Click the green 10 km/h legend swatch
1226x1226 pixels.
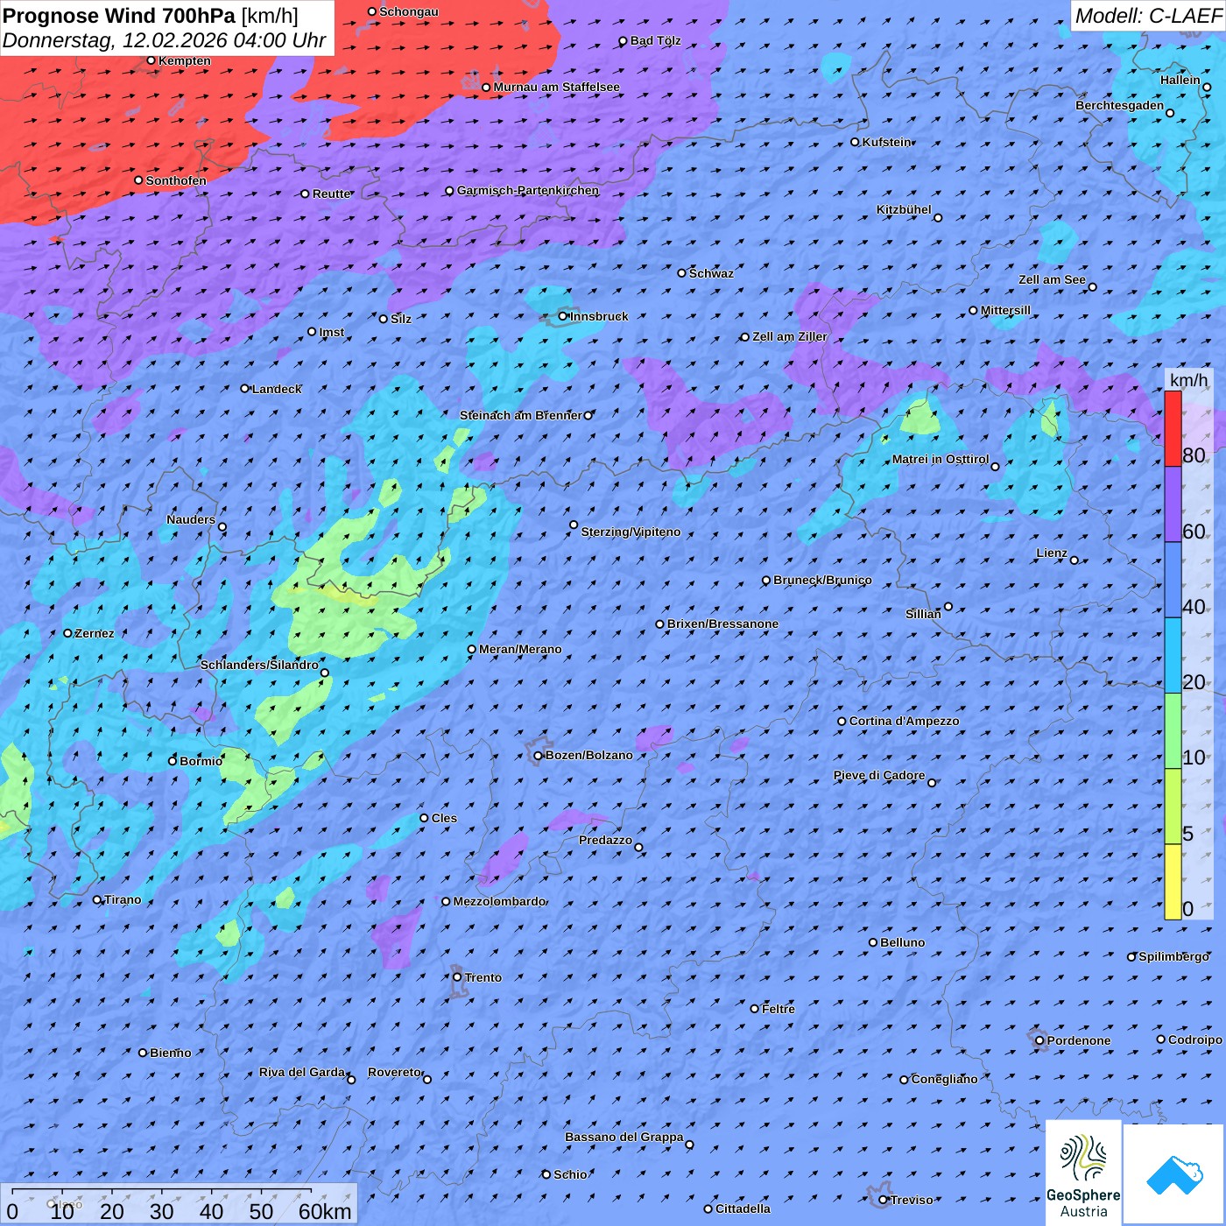click(1173, 731)
